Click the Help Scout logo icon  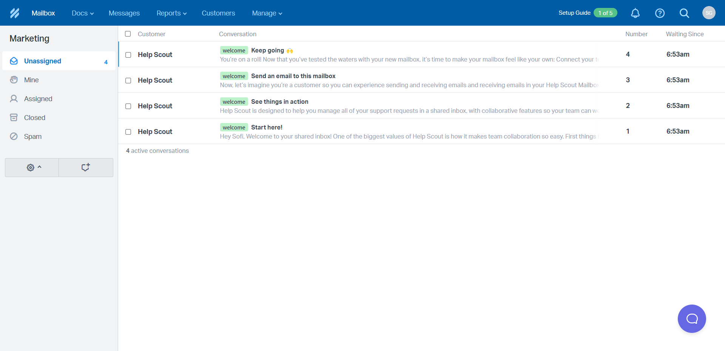[x=15, y=13]
